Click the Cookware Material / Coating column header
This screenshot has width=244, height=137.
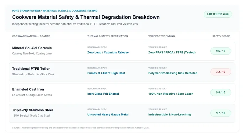pyautogui.click(x=31, y=36)
